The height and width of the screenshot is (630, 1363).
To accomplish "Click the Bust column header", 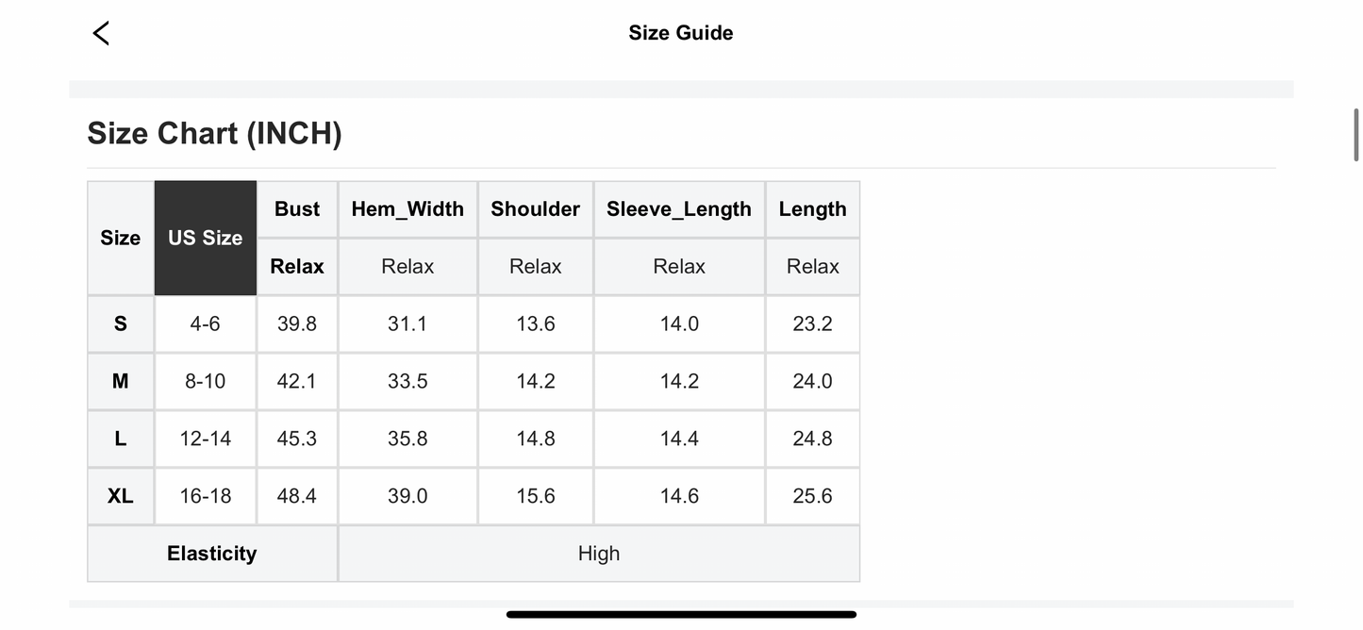I will click(x=297, y=209).
